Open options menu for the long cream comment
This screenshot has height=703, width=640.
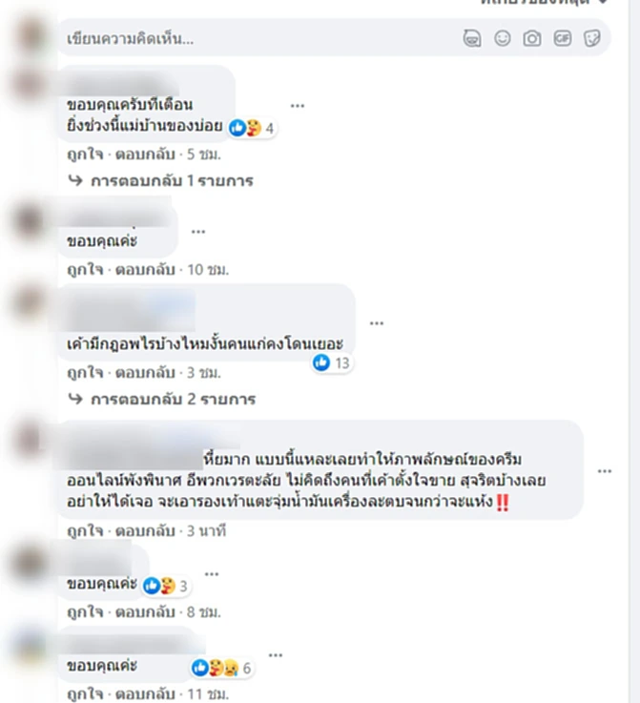coord(605,471)
